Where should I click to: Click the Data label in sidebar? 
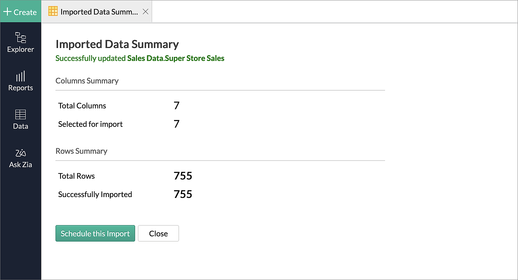(x=21, y=126)
